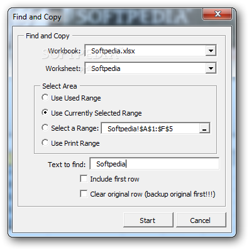This screenshot has height=250, width=249.
Task: Enable the Include first row checkbox
Action: tap(84, 179)
